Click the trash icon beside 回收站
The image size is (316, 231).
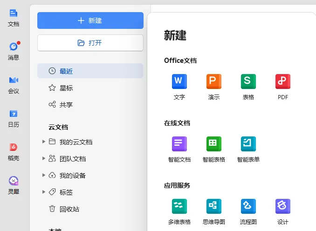pos(52,209)
